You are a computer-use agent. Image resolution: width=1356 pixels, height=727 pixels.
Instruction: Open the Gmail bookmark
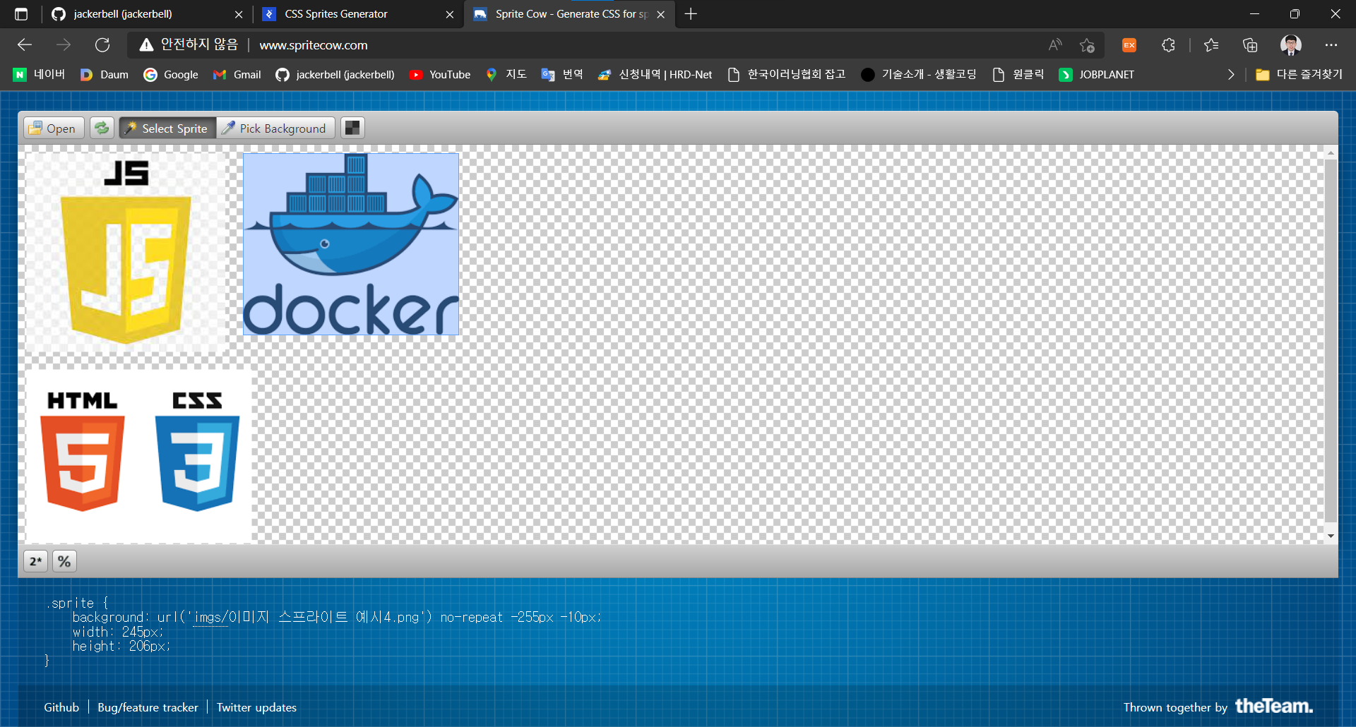point(237,75)
